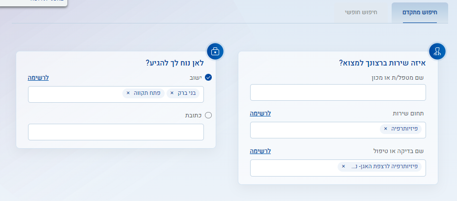457x201 pixels.
Task: Remove the פיזיותרפיה chip from תחום שירות
Action: click(385, 129)
